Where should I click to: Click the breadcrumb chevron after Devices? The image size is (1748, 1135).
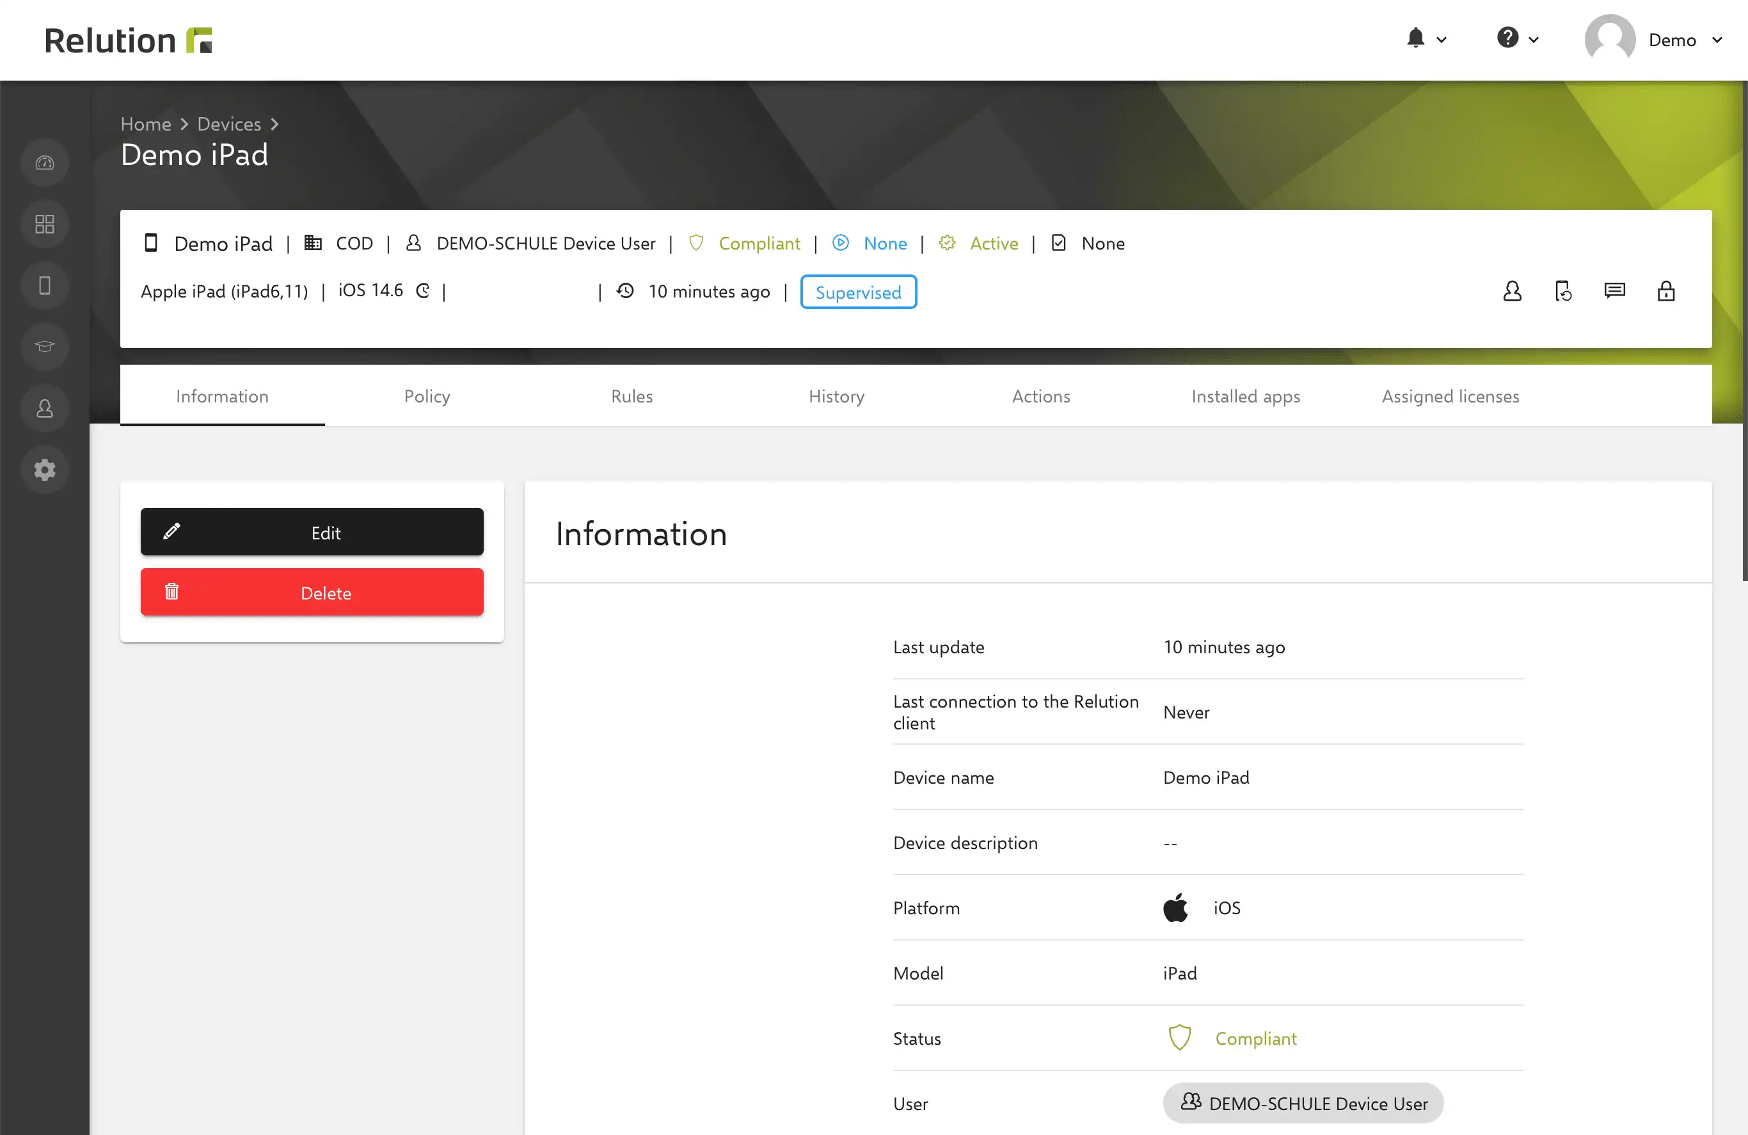coord(274,124)
